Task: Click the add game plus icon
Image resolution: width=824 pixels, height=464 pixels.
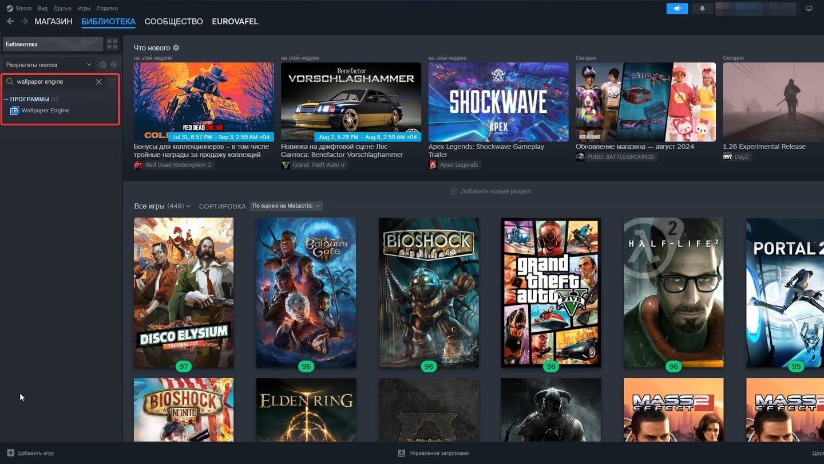Action: click(x=10, y=453)
